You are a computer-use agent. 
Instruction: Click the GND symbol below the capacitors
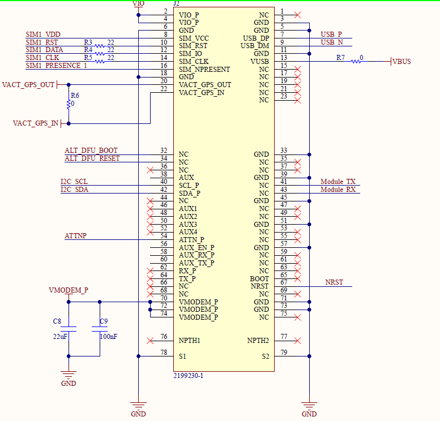click(x=69, y=376)
